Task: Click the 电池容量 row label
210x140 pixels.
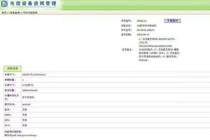Action: point(10,90)
